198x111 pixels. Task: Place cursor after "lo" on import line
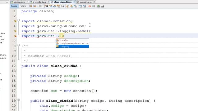click(x=64, y=36)
